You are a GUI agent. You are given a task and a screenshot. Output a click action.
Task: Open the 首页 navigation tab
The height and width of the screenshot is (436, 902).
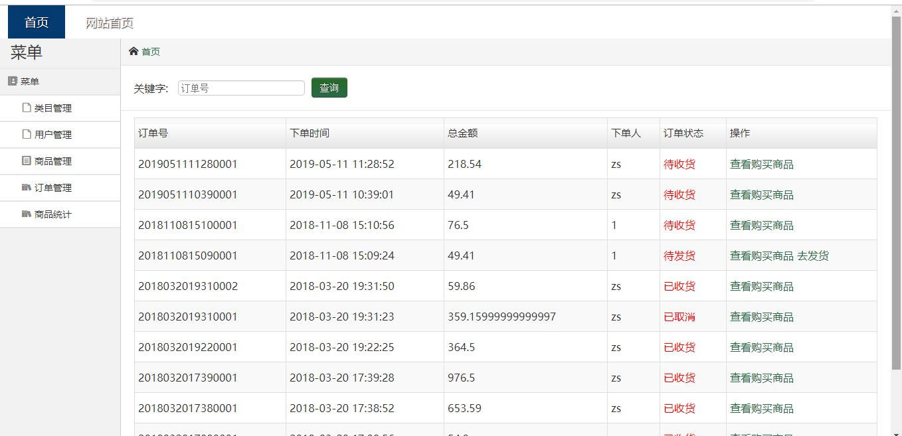(37, 23)
